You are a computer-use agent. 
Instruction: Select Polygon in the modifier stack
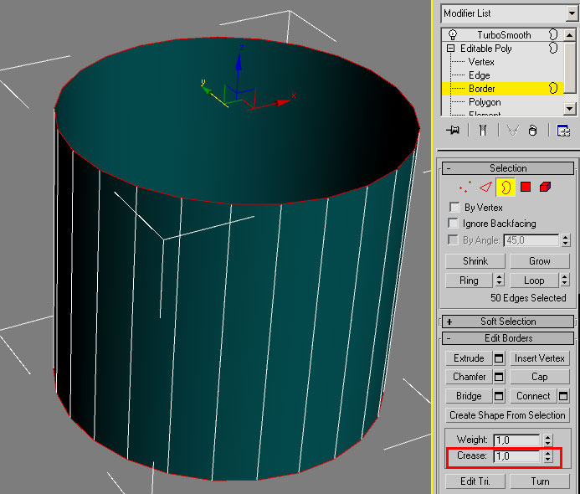coord(485,102)
